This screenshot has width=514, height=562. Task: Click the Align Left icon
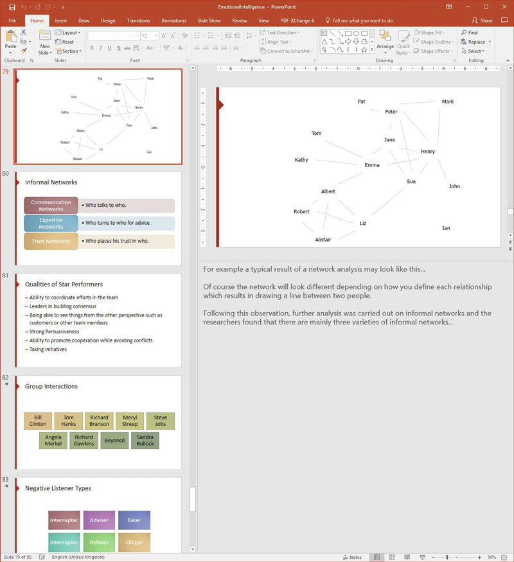pyautogui.click(x=197, y=48)
